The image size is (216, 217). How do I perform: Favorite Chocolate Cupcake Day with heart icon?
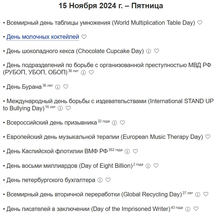pyautogui.click(x=157, y=51)
